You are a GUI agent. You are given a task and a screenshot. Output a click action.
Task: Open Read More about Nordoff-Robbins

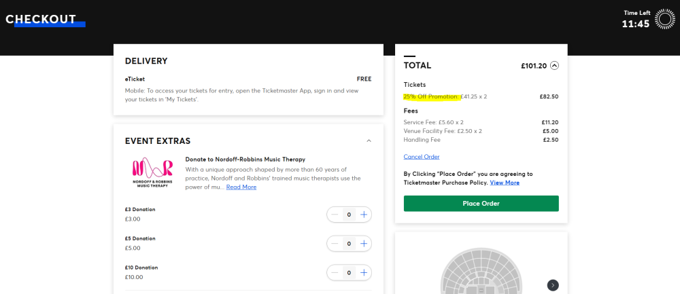coord(241,187)
